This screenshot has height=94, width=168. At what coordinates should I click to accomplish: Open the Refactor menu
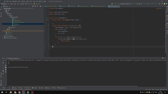[23, 1]
